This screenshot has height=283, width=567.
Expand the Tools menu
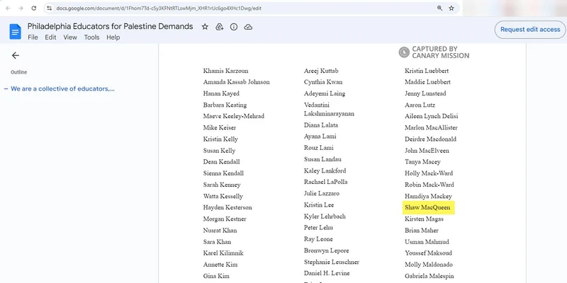coord(91,37)
